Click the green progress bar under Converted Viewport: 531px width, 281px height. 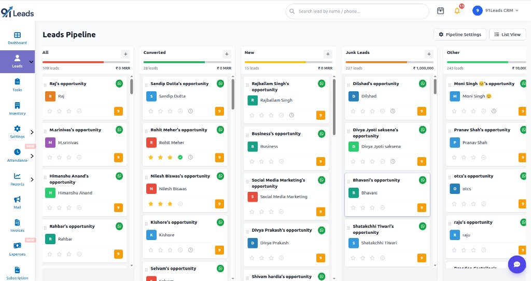pyautogui.click(x=174, y=62)
